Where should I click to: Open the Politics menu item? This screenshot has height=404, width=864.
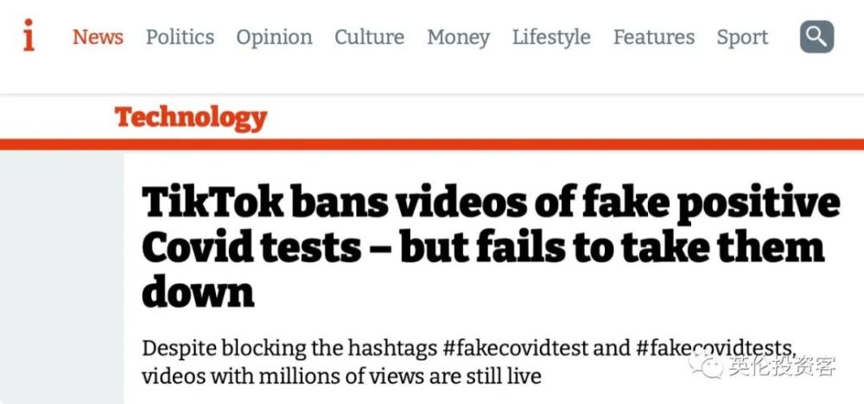point(180,37)
